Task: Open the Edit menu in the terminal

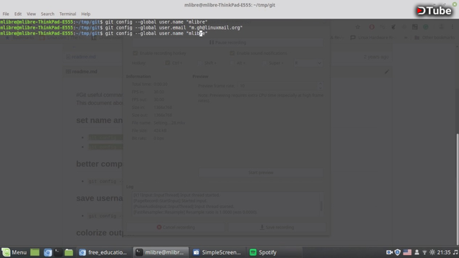Action: 18,14
